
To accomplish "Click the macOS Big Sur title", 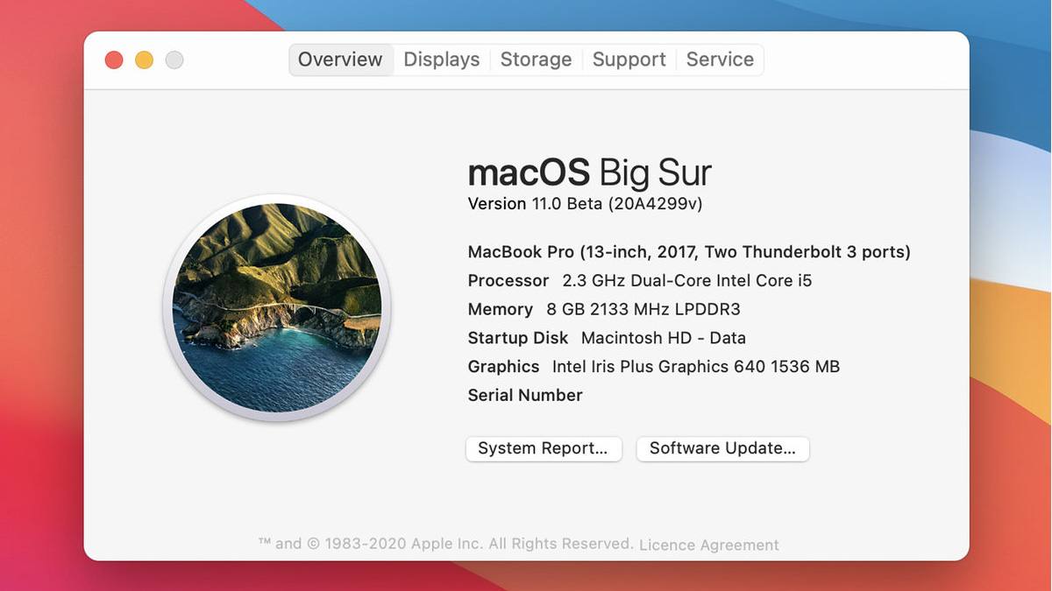I will pyautogui.click(x=589, y=172).
